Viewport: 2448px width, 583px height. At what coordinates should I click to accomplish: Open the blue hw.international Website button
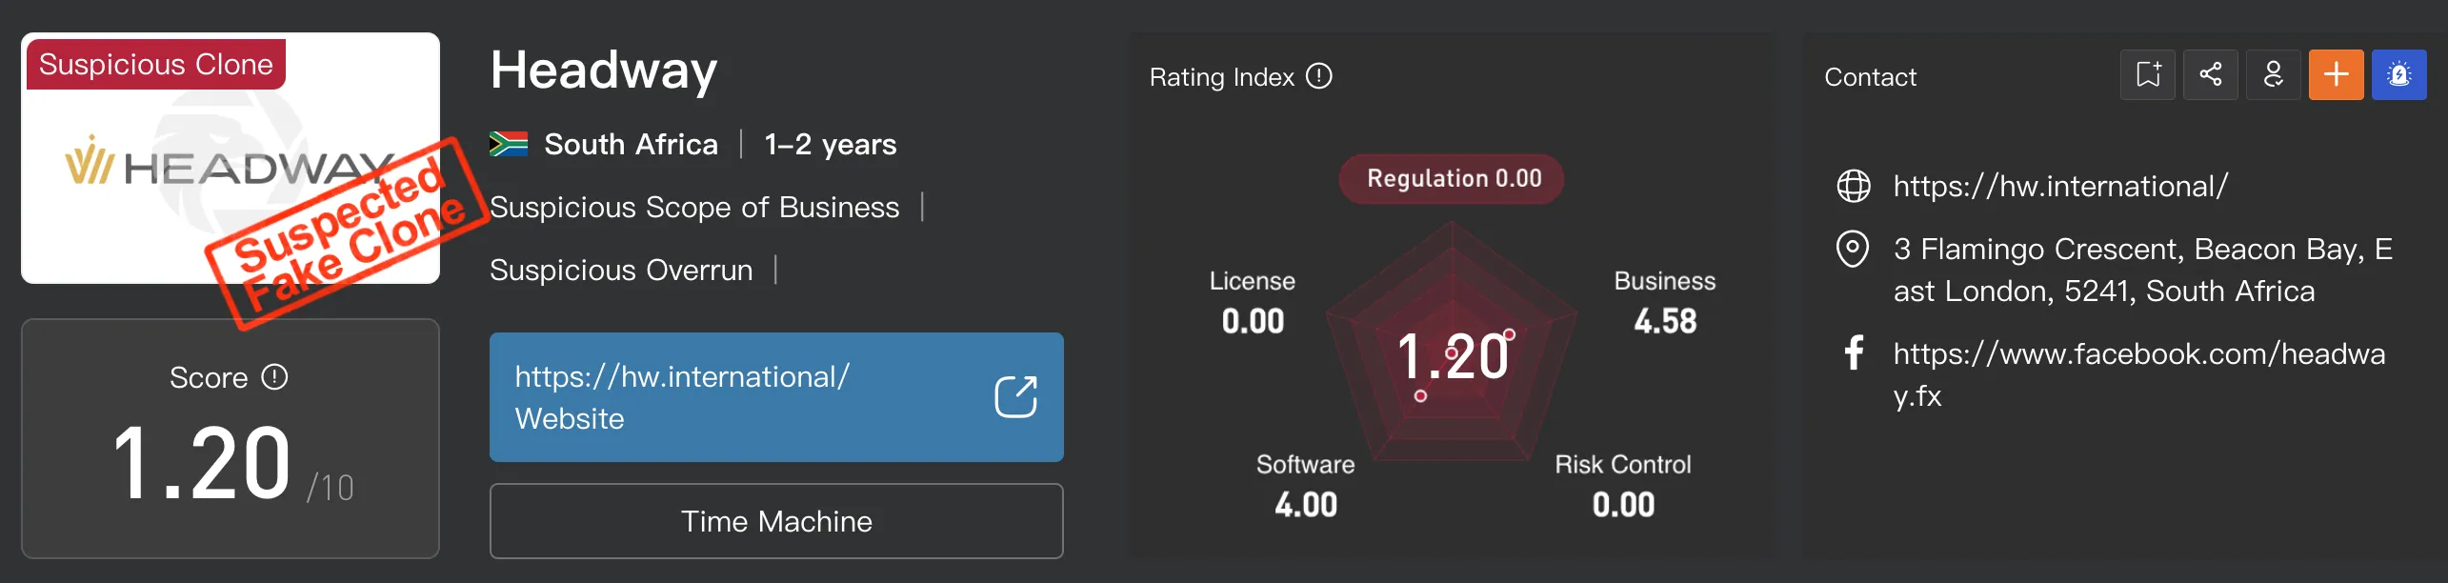(x=776, y=397)
